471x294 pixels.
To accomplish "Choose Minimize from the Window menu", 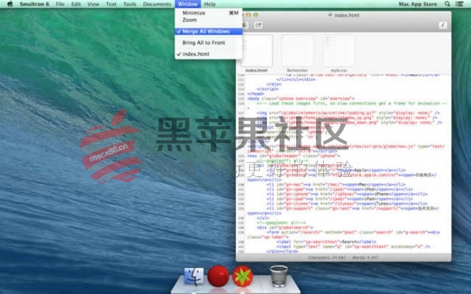I will click(209, 13).
